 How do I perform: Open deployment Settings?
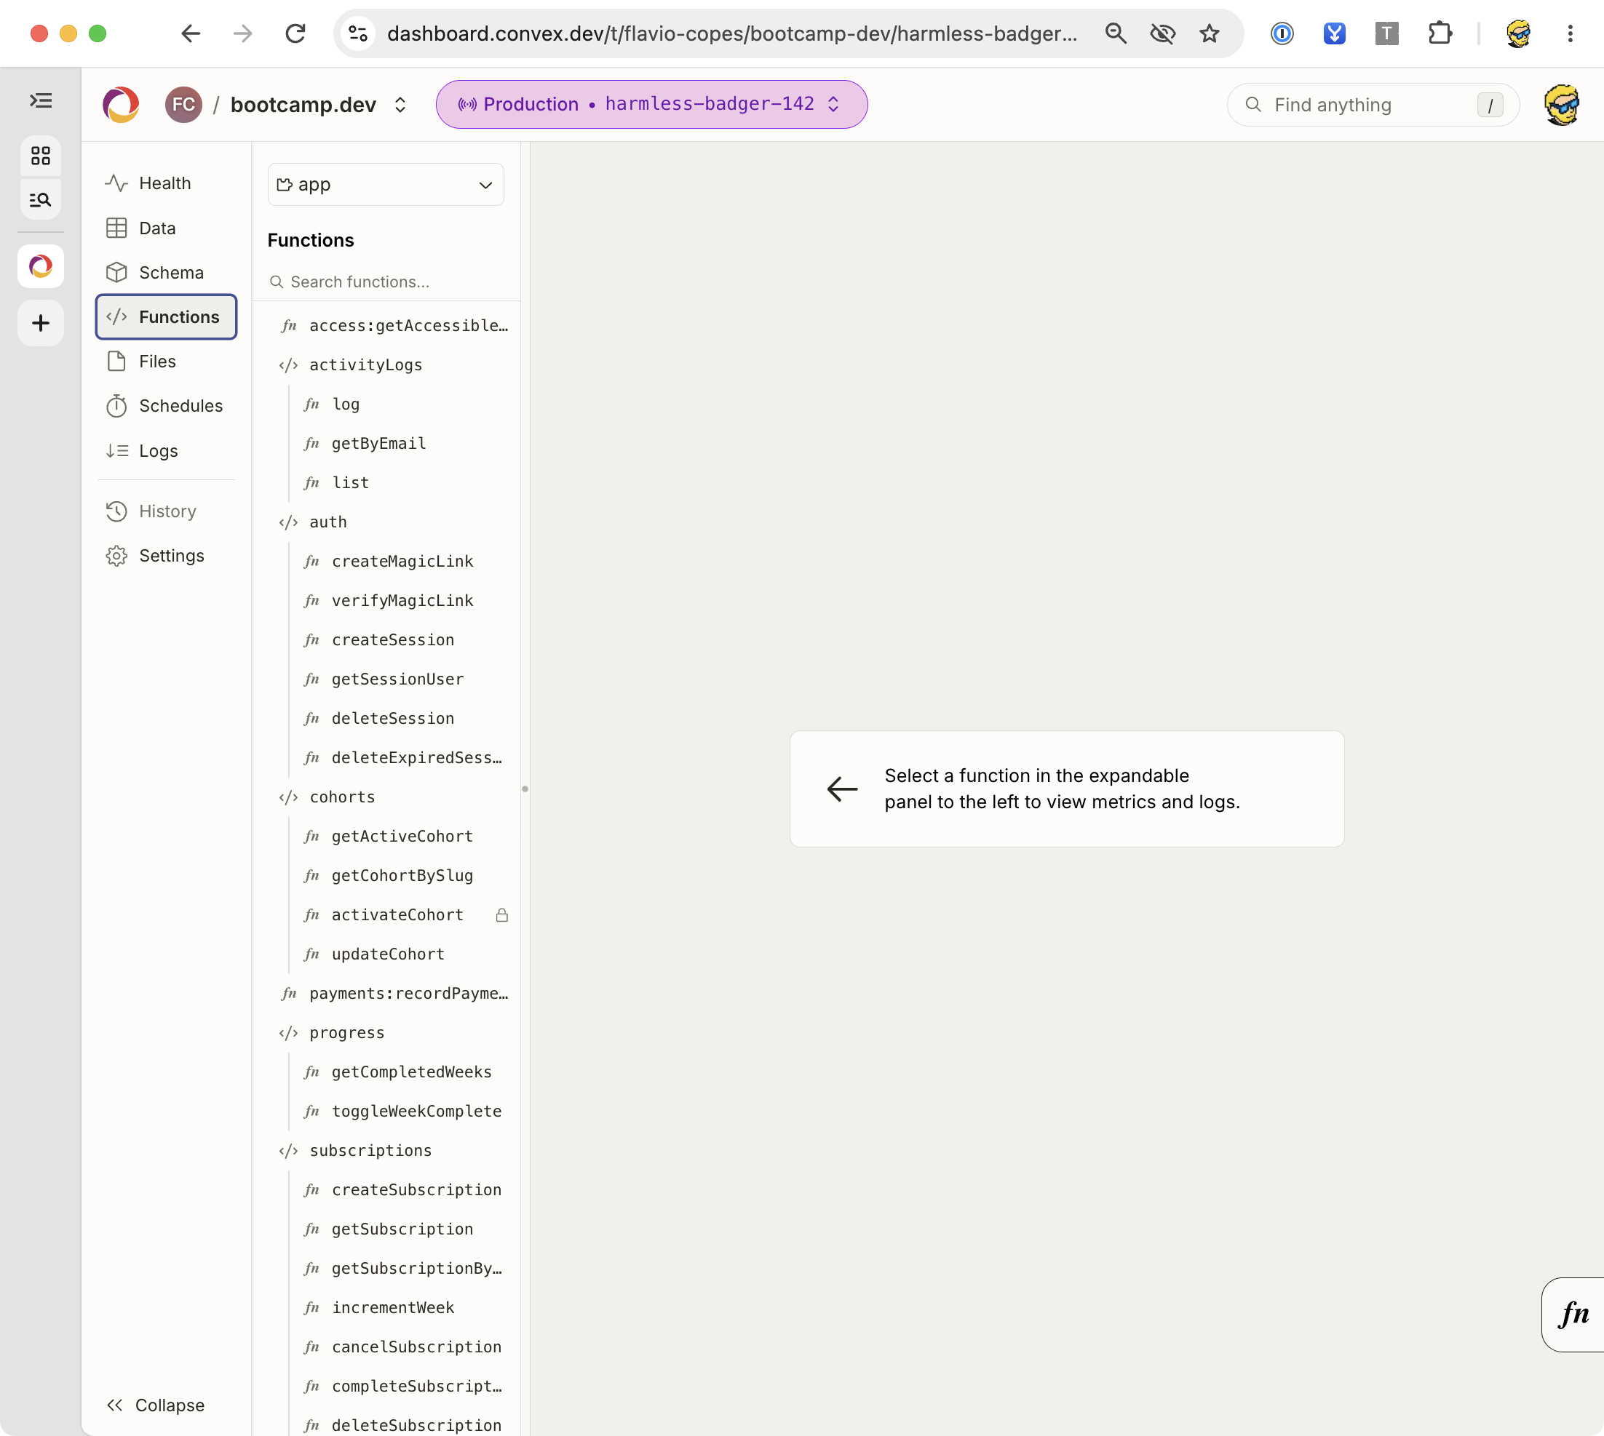(166, 556)
